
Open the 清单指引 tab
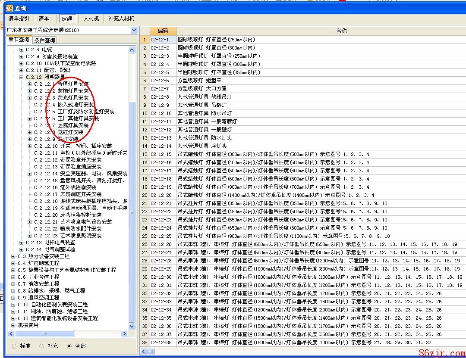[x=19, y=19]
